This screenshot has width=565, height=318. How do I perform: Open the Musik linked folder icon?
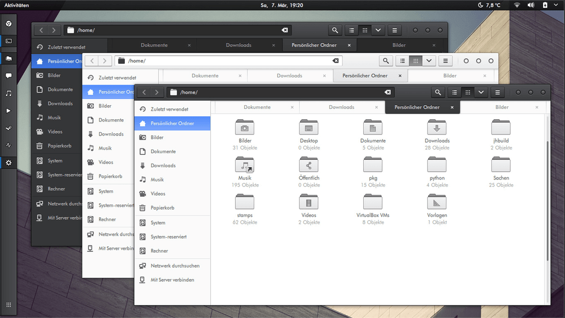click(x=245, y=165)
